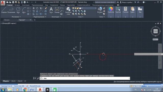Select the Дуга arc tool
The width and height of the screenshot is (163, 92).
(x=24, y=10)
